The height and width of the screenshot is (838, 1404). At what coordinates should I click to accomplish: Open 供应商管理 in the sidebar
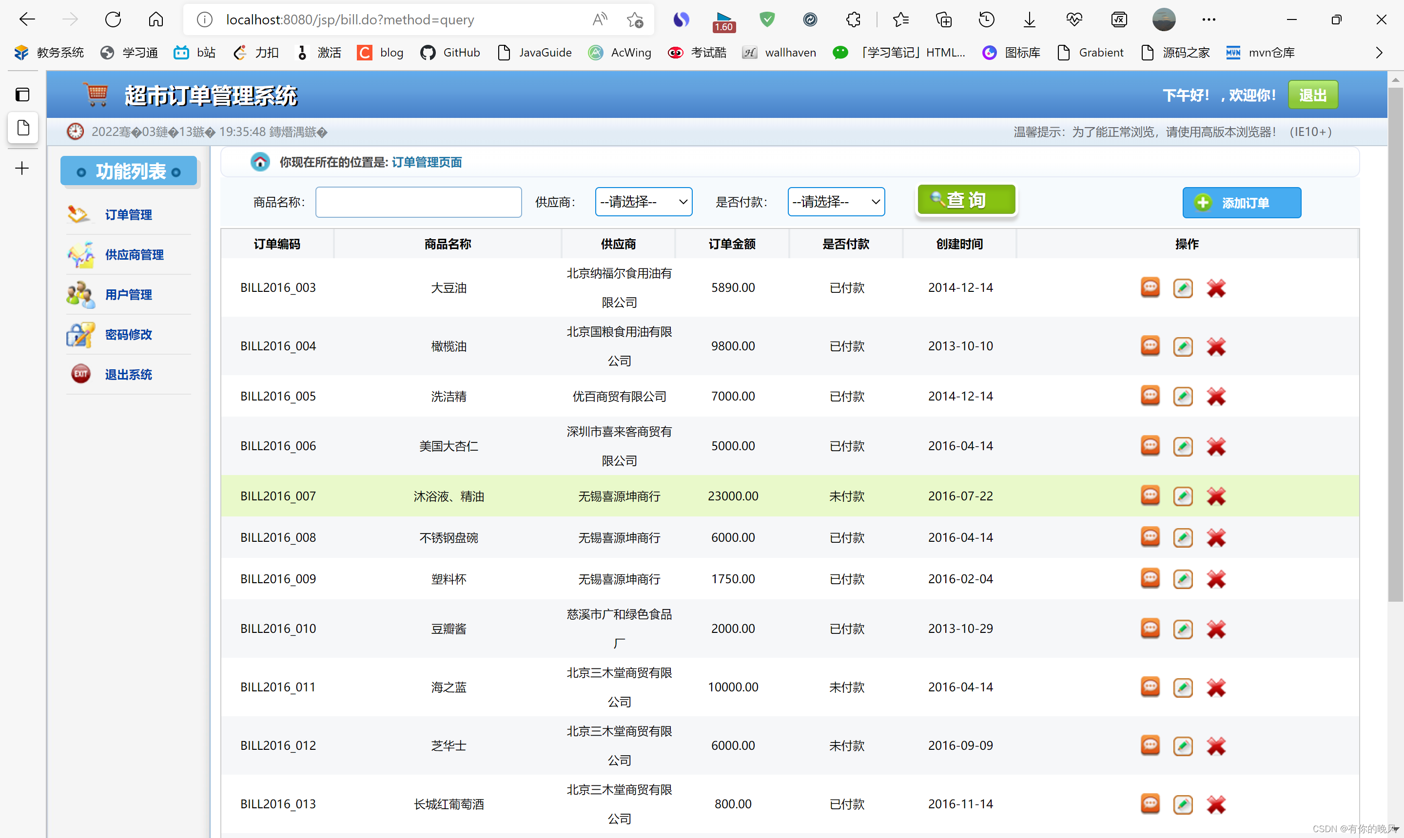(134, 255)
